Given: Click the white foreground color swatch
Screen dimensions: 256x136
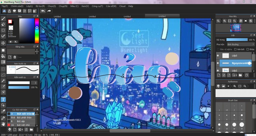Looking at the screenshot, I should click(10, 22).
